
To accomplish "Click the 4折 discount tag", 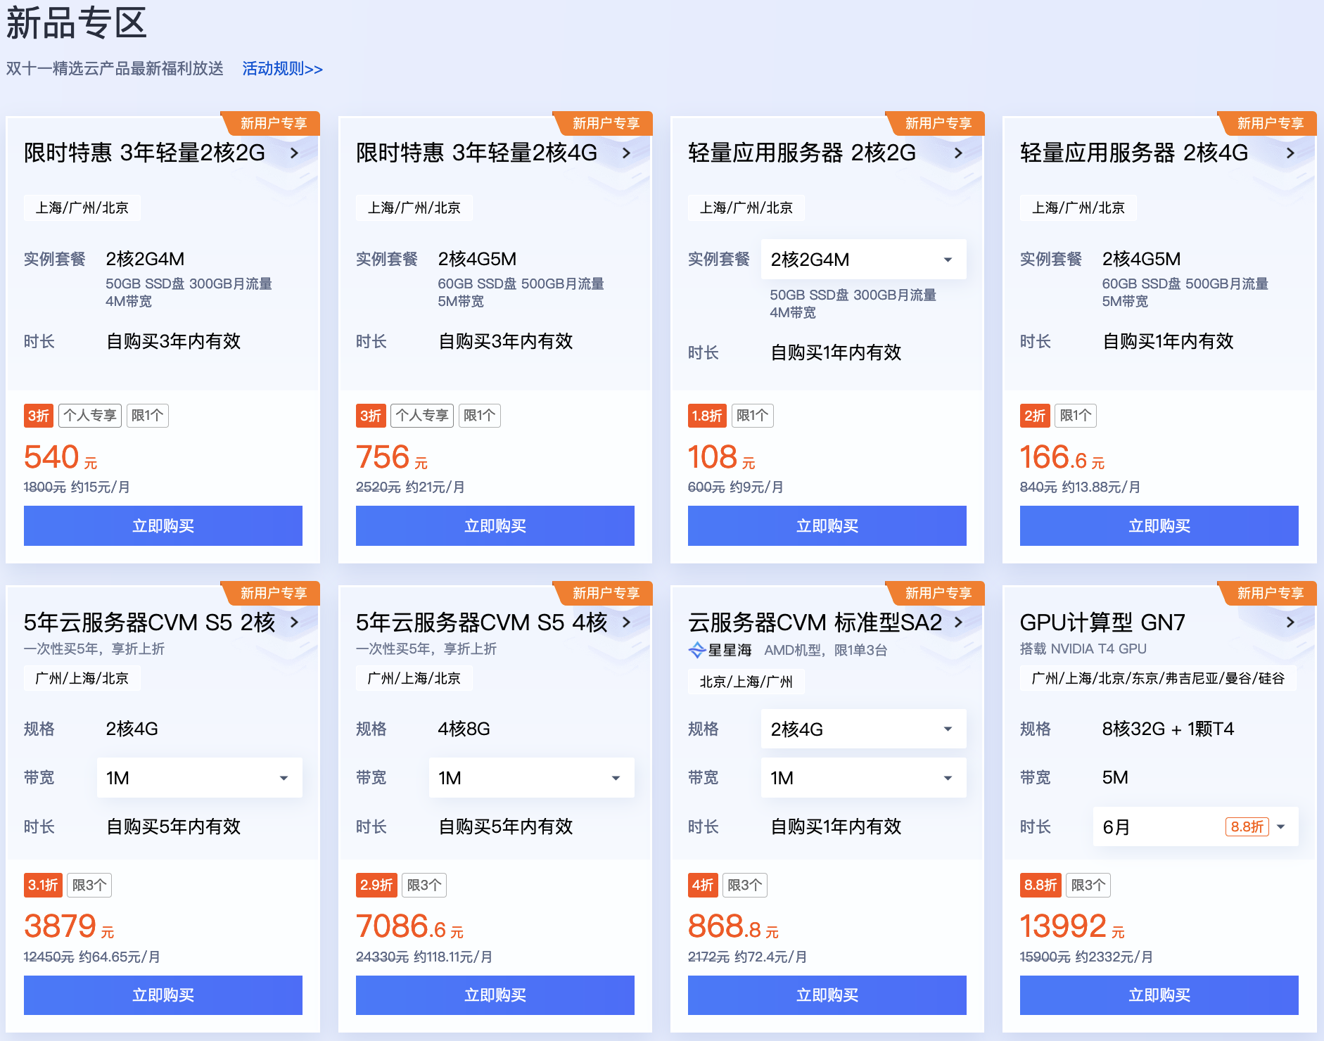I will point(703,886).
